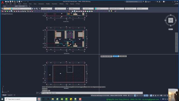Viewport: 179px width, 101px height.
Task: Open the text style dropdown
Action: [47, 9]
